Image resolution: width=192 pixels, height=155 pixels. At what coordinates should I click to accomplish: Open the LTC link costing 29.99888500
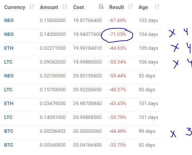(x=8, y=117)
